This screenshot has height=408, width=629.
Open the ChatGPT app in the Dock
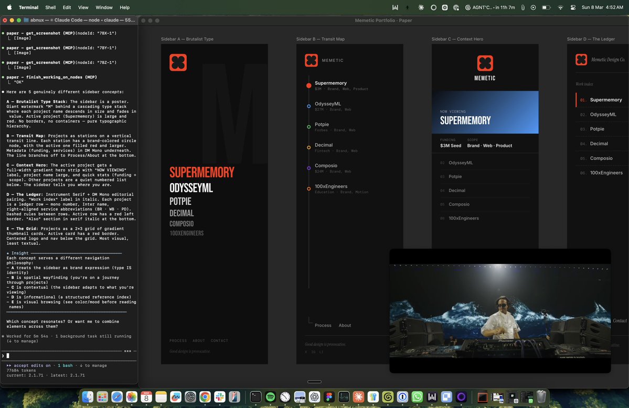click(x=315, y=397)
